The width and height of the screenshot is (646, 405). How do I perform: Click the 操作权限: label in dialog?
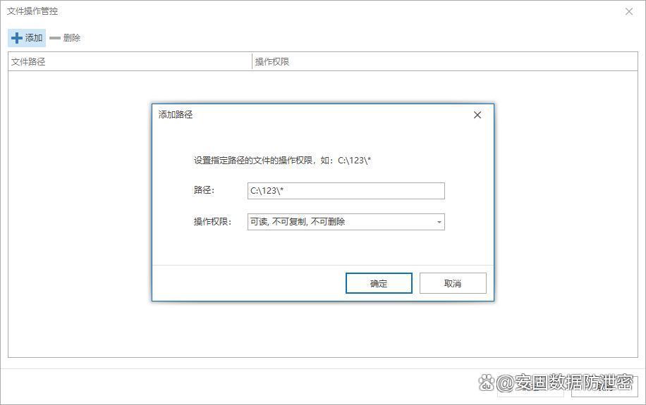(x=212, y=222)
